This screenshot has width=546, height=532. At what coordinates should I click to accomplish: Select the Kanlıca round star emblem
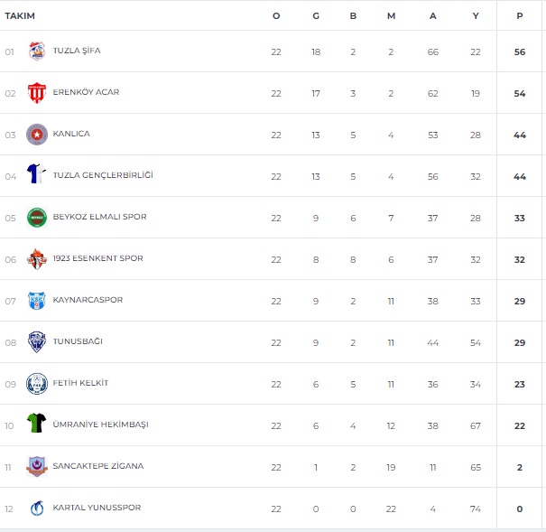point(37,135)
